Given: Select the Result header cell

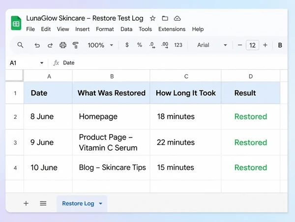Looking at the screenshot, I should point(251,93).
